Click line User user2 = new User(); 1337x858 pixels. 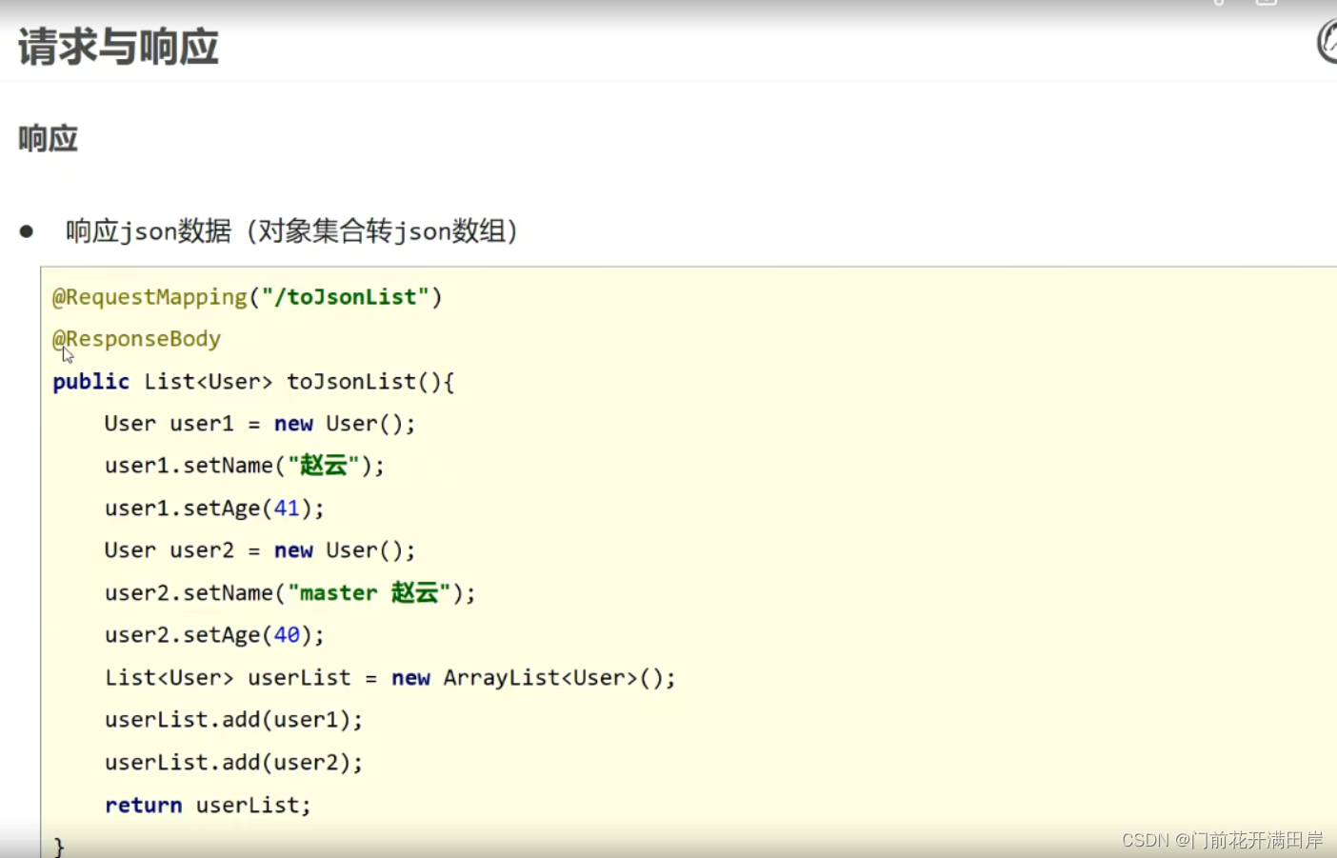pyautogui.click(x=260, y=550)
